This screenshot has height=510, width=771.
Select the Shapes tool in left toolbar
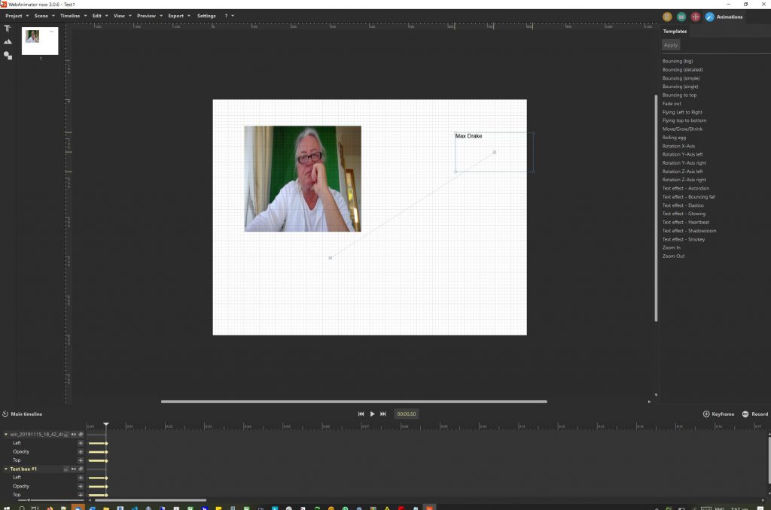pyautogui.click(x=8, y=55)
